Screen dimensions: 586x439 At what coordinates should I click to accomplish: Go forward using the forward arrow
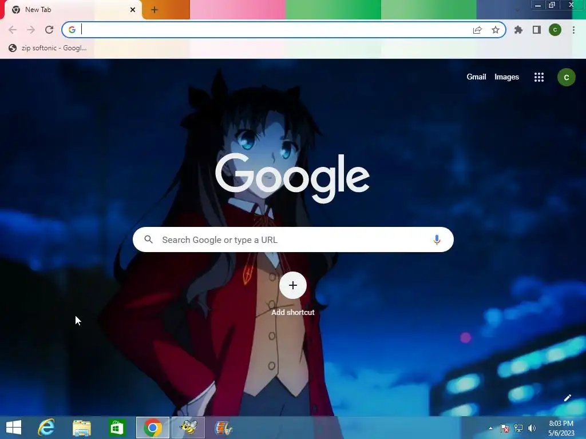pos(31,30)
